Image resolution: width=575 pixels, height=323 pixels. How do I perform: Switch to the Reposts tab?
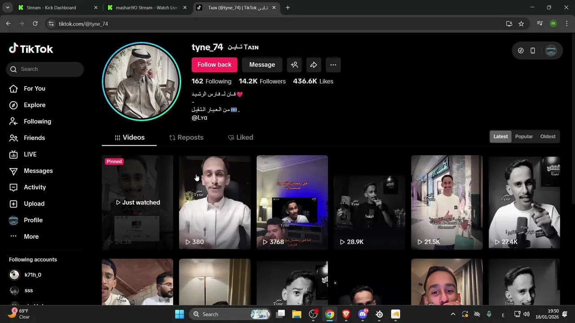click(x=186, y=137)
